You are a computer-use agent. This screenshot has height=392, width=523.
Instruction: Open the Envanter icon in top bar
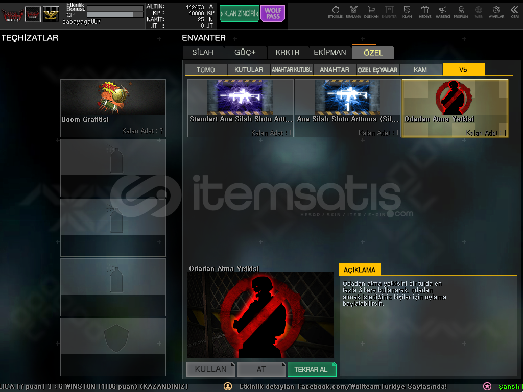click(389, 12)
